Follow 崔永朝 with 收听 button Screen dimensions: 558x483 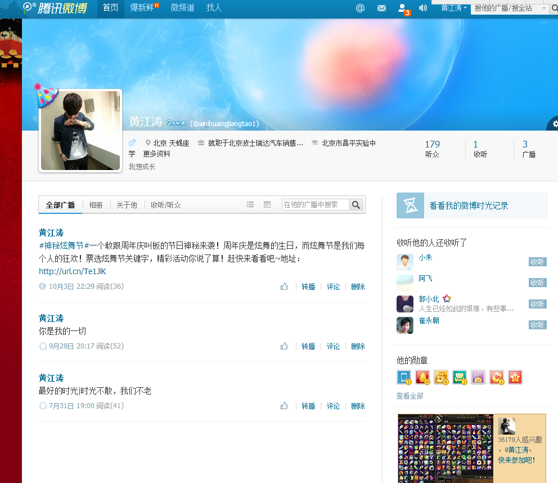pos(537,325)
